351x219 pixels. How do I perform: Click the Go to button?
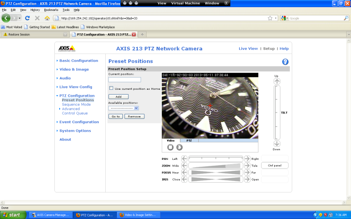[115, 117]
